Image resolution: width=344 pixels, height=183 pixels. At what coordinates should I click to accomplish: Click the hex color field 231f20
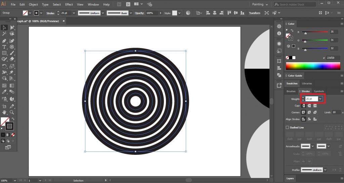333,58
